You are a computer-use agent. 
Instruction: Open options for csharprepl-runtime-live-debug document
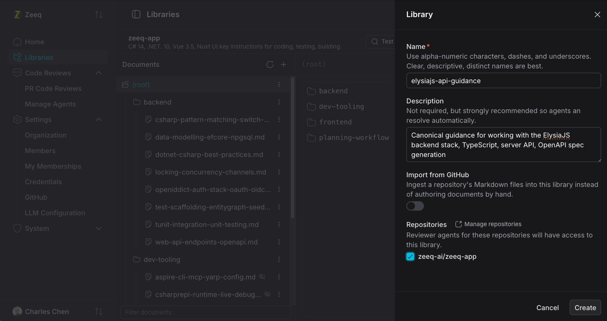tap(279, 295)
